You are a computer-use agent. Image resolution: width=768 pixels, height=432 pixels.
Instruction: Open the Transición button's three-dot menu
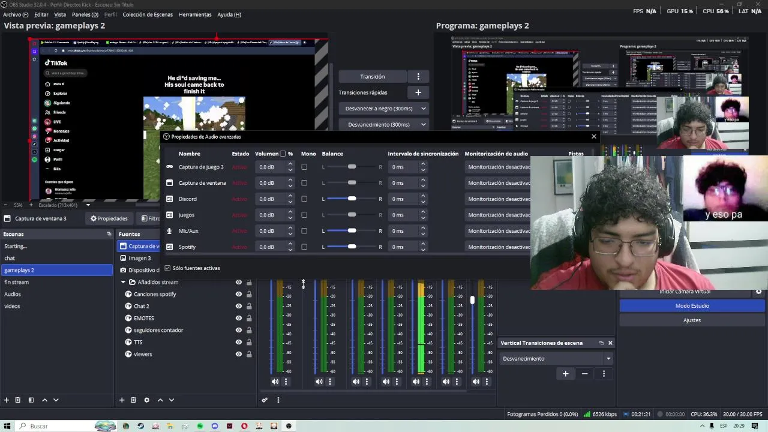point(418,76)
